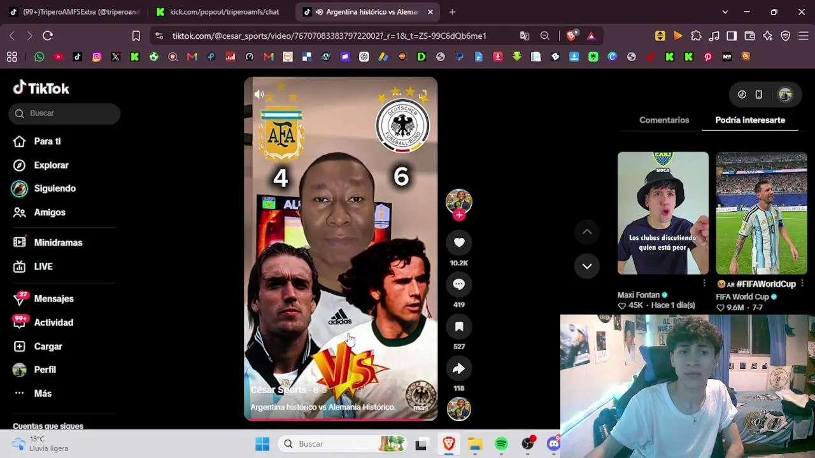This screenshot has height=458, width=815.
Task: Click the zoom magnifier icon in address bar
Action: pyautogui.click(x=545, y=36)
